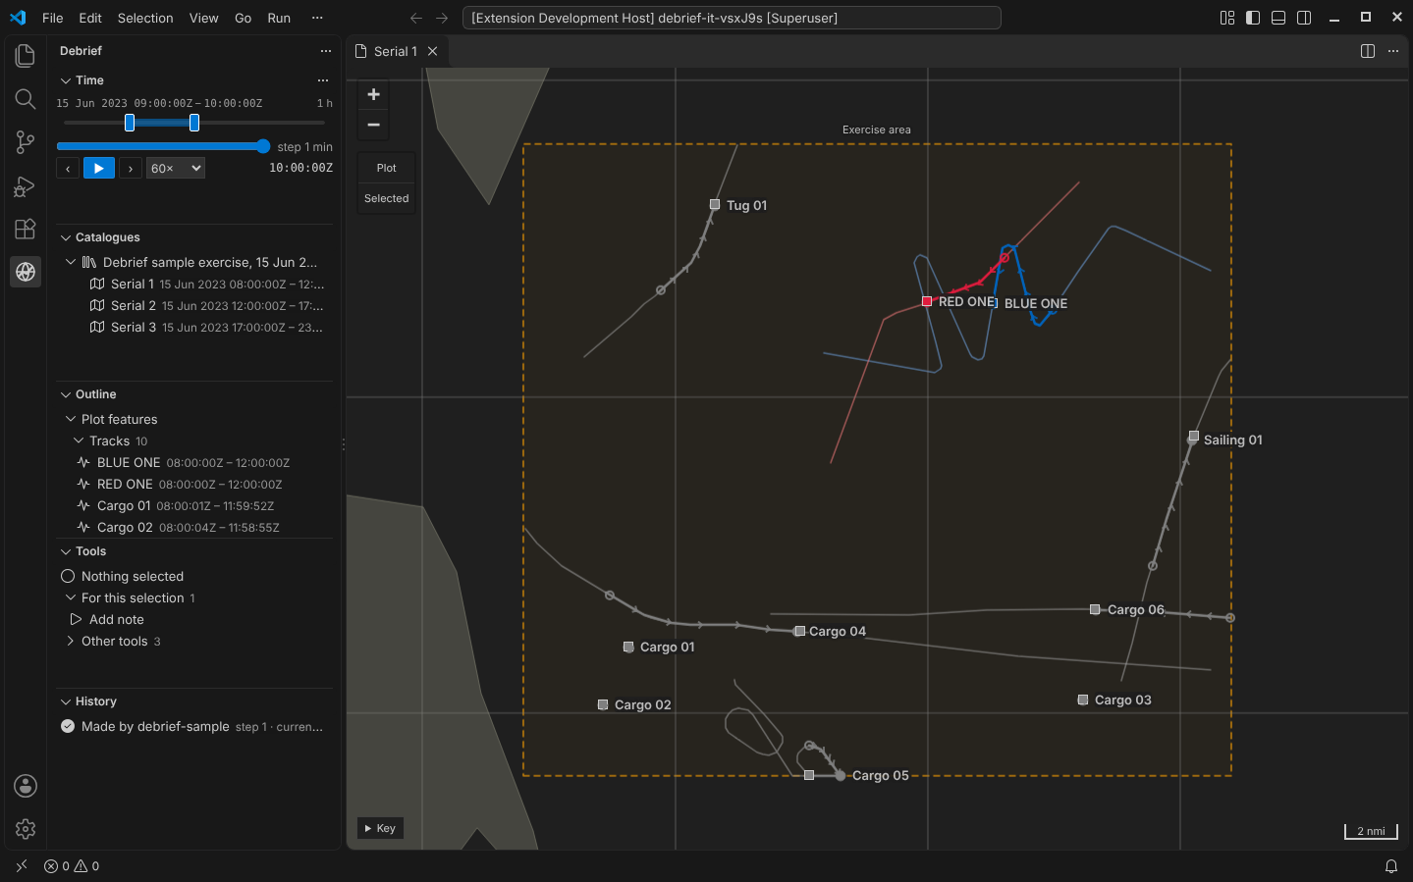1413x882 pixels.
Task: Step time backward one step
Action: click(68, 168)
